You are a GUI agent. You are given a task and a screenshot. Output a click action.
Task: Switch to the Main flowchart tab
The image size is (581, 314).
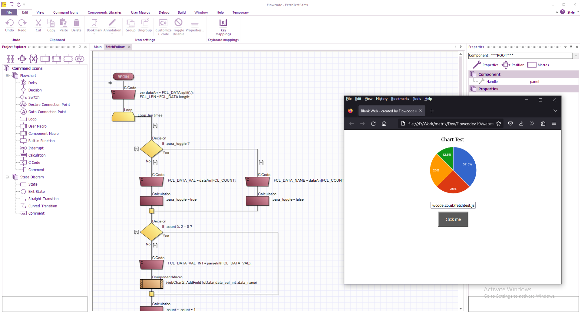click(97, 47)
